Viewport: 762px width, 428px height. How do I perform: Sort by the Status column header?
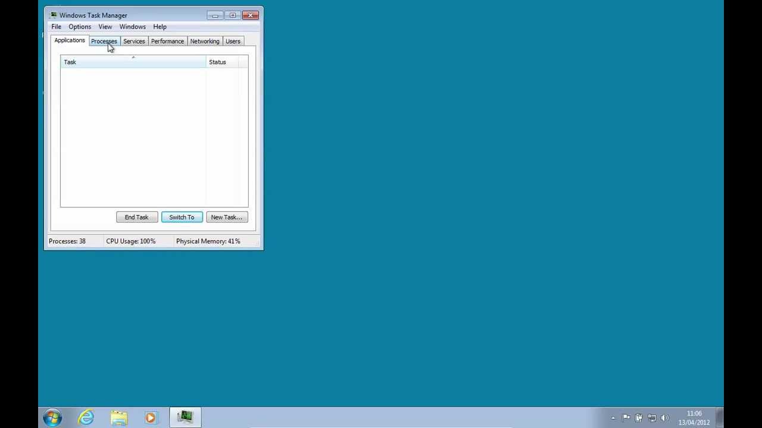[222, 62]
